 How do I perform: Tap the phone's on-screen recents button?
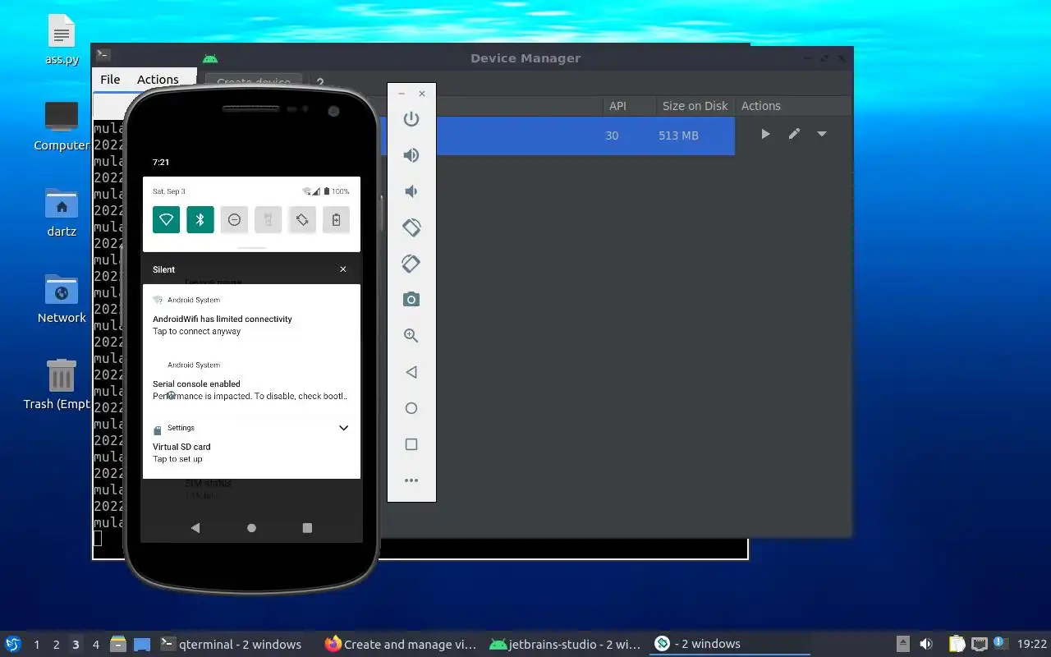307,528
